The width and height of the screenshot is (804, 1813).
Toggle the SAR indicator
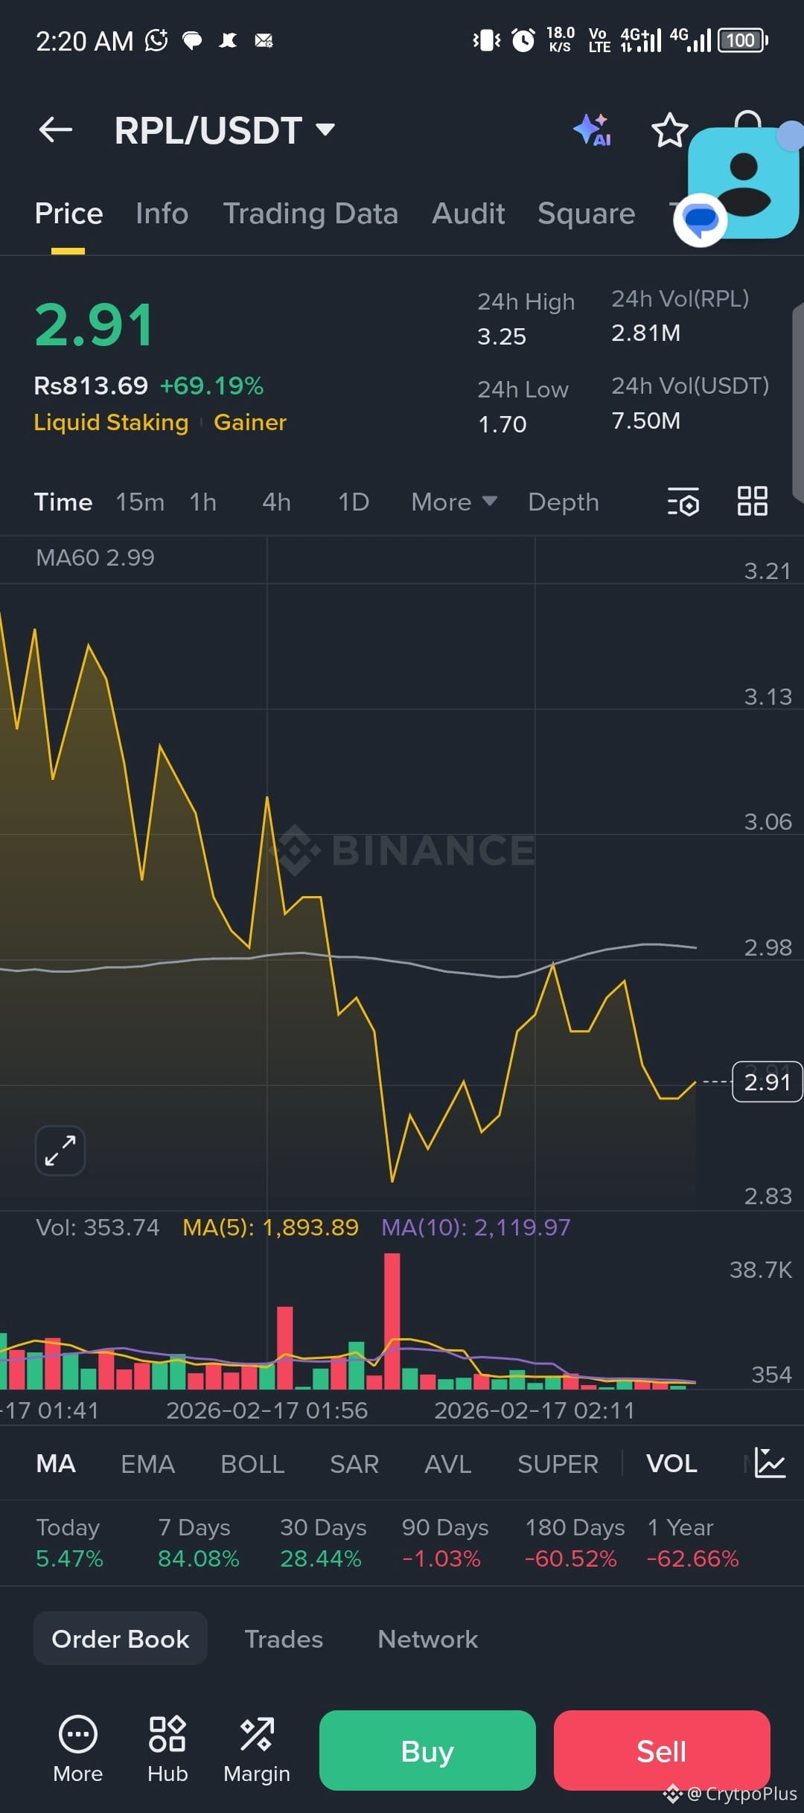point(354,1463)
